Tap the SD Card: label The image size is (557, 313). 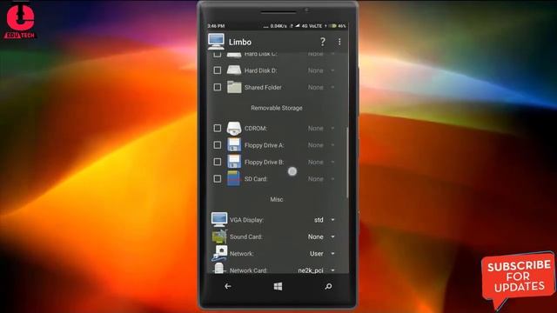coord(256,179)
